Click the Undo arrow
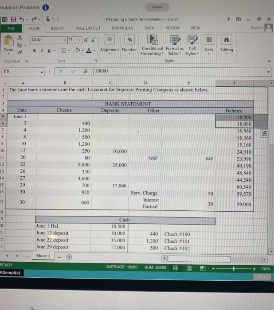The width and height of the screenshot is (274, 310). [22, 19]
